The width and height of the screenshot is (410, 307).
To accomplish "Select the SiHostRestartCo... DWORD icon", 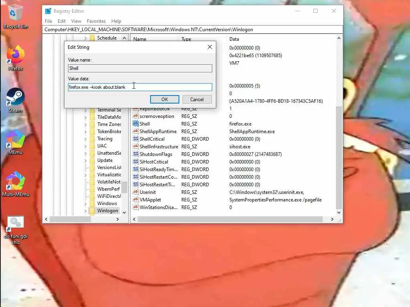I will click(135, 176).
